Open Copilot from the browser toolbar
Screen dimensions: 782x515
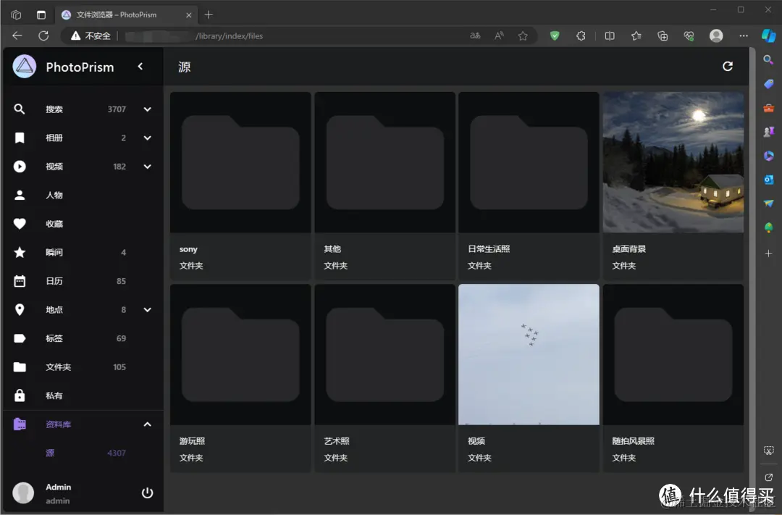pos(768,35)
